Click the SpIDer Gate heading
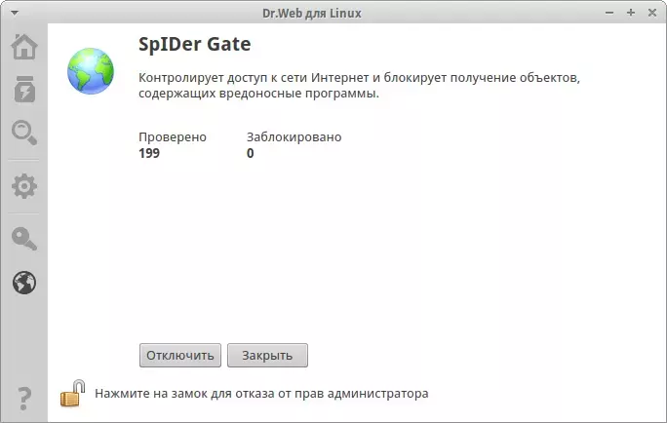This screenshot has height=423, width=667. (x=195, y=44)
